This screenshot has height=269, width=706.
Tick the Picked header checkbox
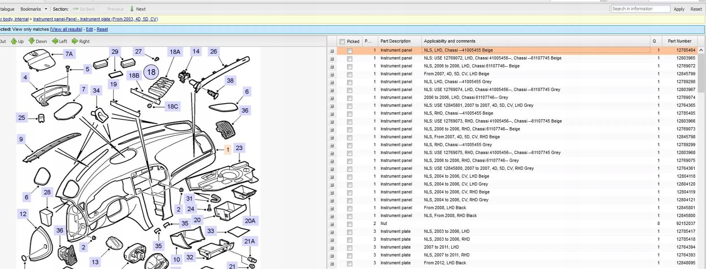(x=342, y=41)
